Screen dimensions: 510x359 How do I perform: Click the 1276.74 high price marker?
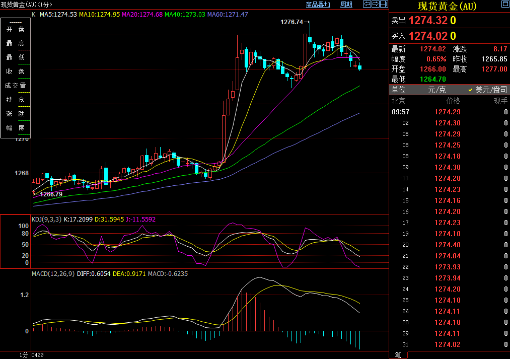[x=292, y=22]
